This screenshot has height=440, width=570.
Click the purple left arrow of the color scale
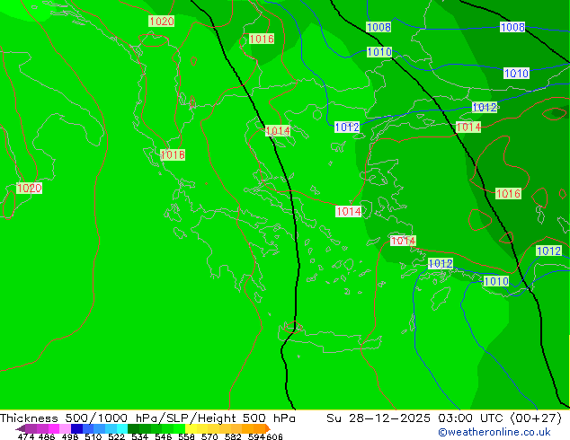click(x=21, y=428)
